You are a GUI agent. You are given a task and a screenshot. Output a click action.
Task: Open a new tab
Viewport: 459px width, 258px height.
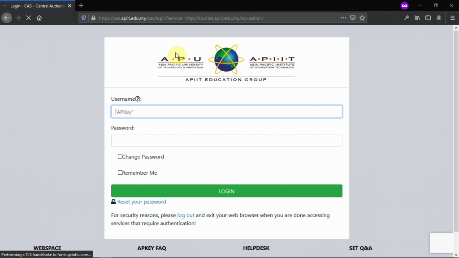click(81, 5)
